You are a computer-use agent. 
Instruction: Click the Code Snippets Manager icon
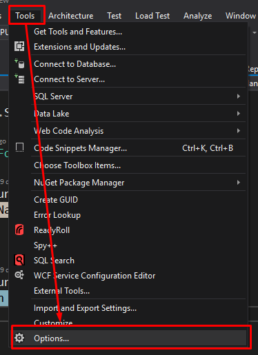tap(19, 148)
